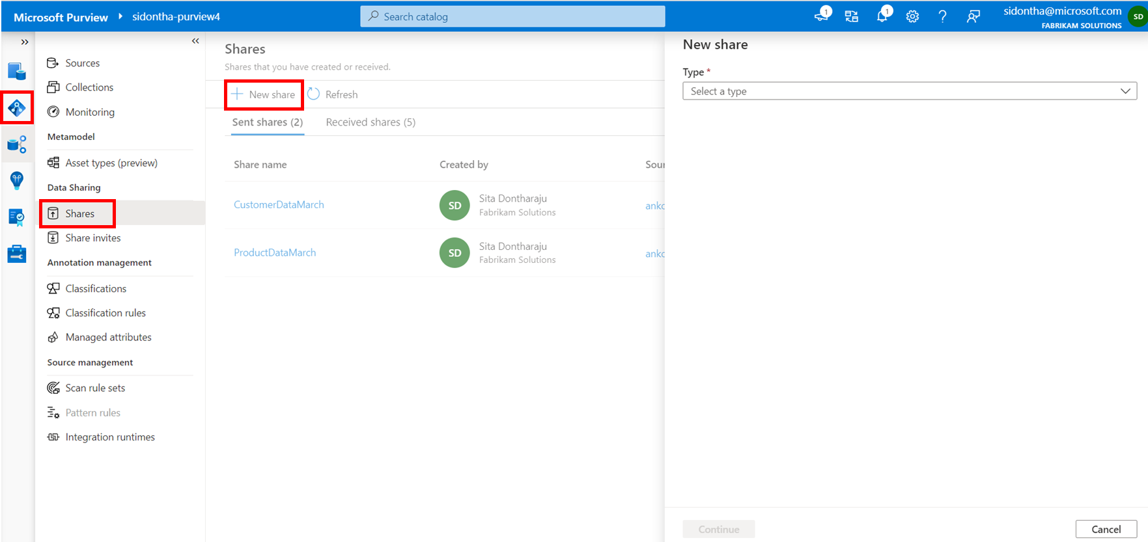Open the Management toolbox icon in left rail
The width and height of the screenshot is (1148, 542).
(x=17, y=254)
